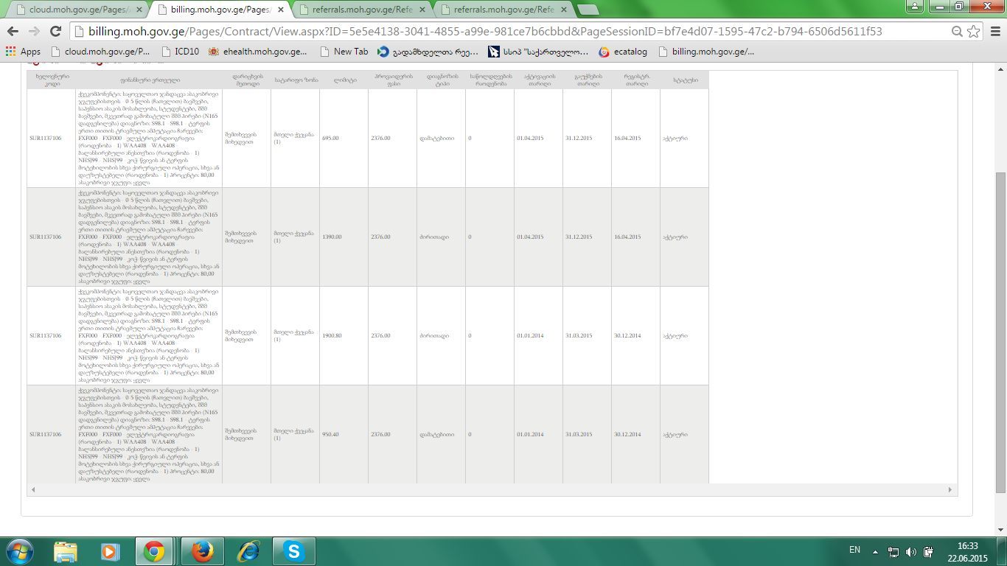This screenshot has width=1007, height=566.
Task: Open the ICD10 bookmark
Action: point(179,52)
